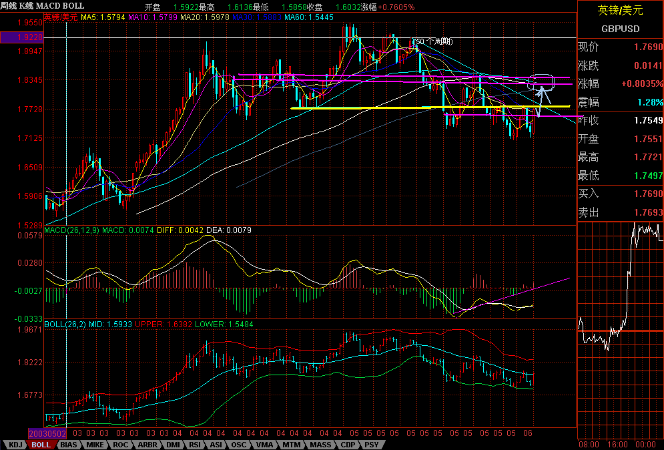The image size is (664, 450).
Task: Click the 现价 1.7690 current price row
Action: tap(621, 47)
